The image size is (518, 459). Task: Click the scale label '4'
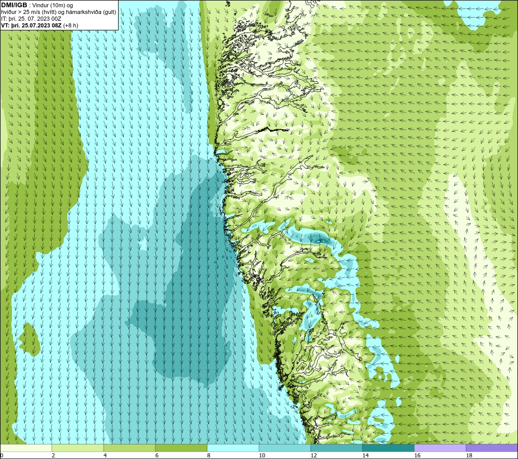point(105,456)
